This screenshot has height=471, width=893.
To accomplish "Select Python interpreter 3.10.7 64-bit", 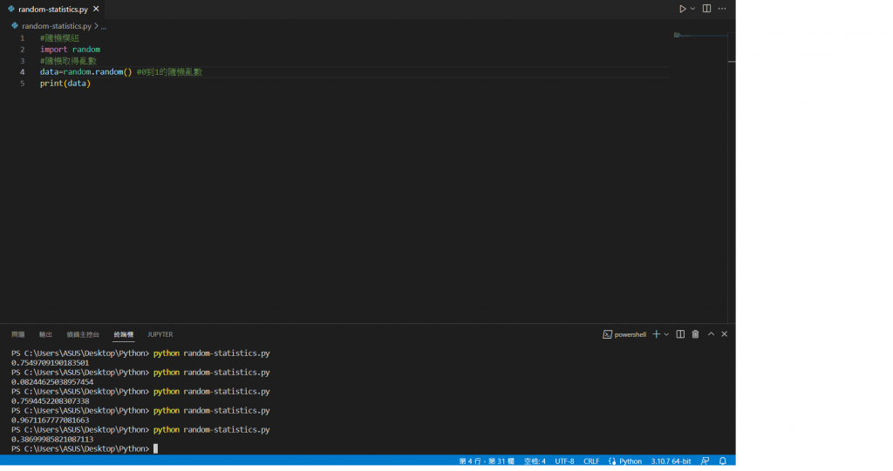I will tap(671, 461).
